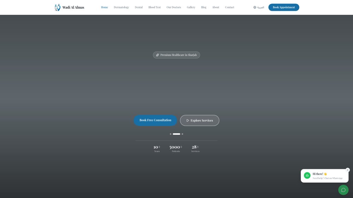Viewport: 353px width, 198px height.
Task: Click the 5000+ Patients statistic
Action: coord(176,148)
